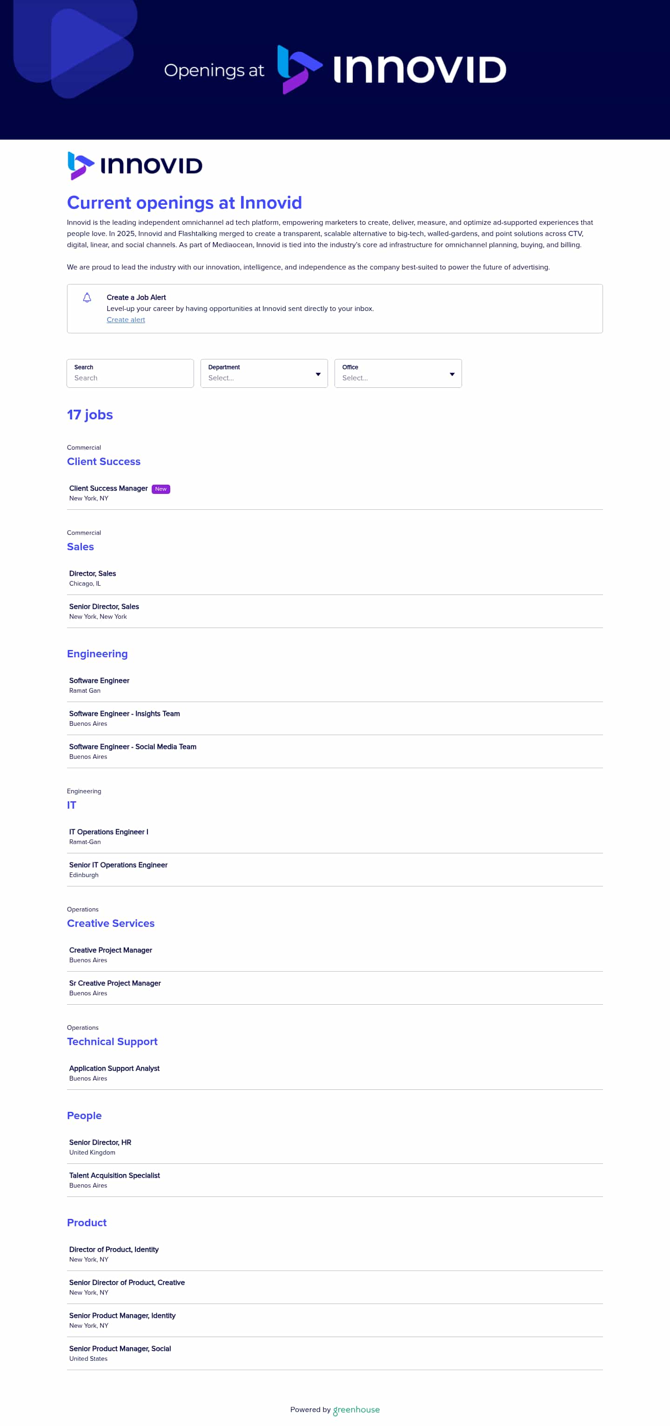670x1426 pixels.
Task: Click the Current openings at Innovid heading
Action: (184, 203)
